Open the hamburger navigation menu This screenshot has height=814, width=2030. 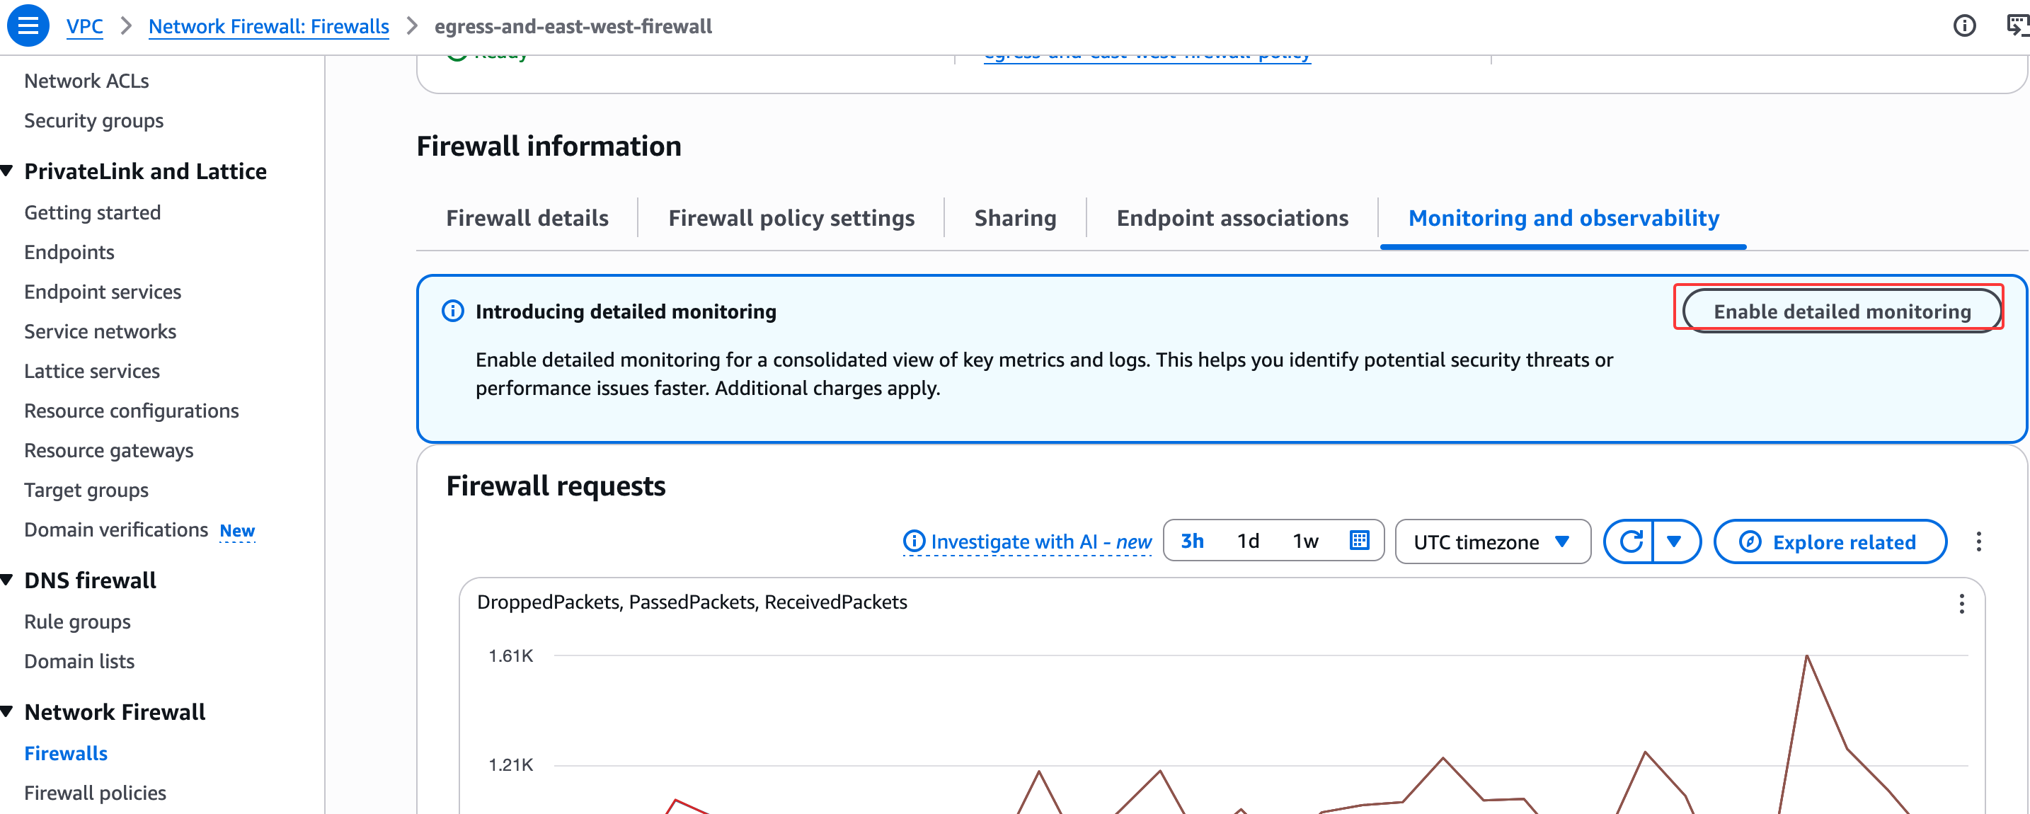pyautogui.click(x=28, y=25)
